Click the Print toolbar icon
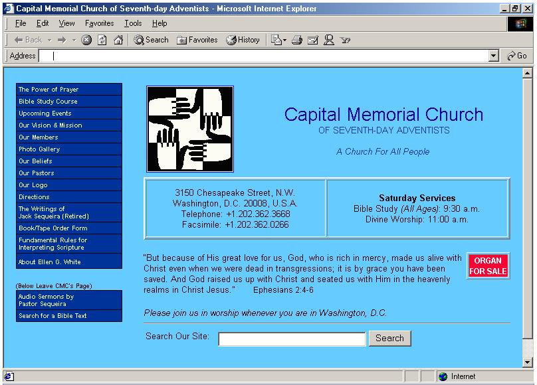This screenshot has height=385, width=537. tap(296, 40)
